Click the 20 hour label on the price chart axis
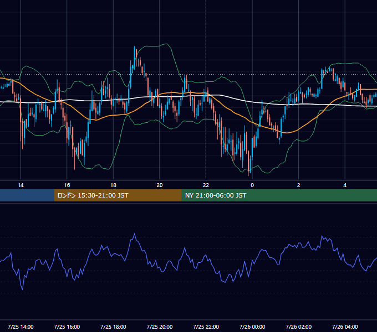Screen dimensions: 377x332 pyautogui.click(x=160, y=185)
